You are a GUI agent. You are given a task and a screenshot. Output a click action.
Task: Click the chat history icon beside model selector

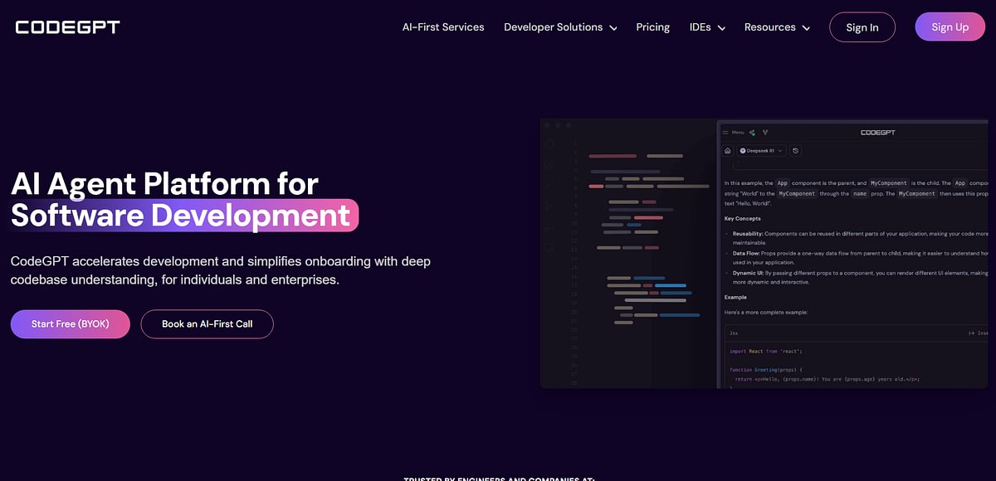795,150
